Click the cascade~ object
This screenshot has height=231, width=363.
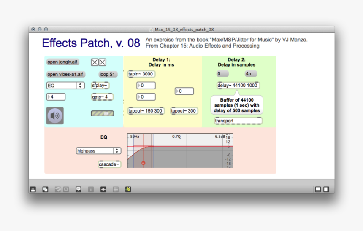109,164
